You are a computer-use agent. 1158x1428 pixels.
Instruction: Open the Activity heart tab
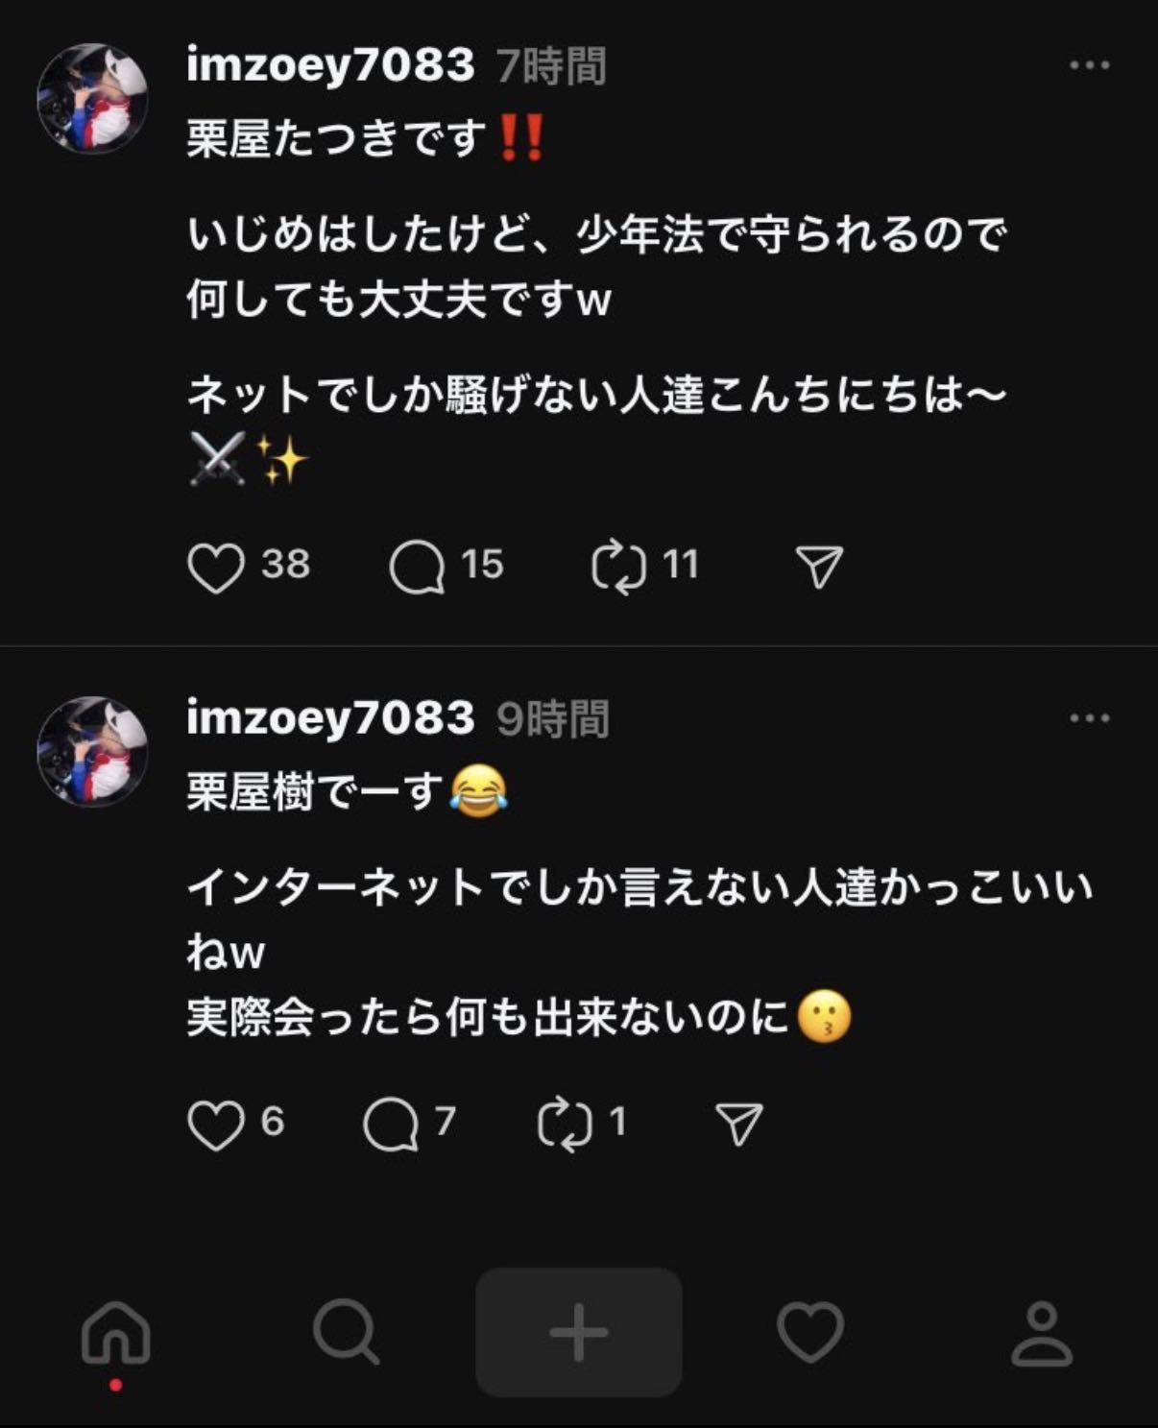click(810, 1332)
